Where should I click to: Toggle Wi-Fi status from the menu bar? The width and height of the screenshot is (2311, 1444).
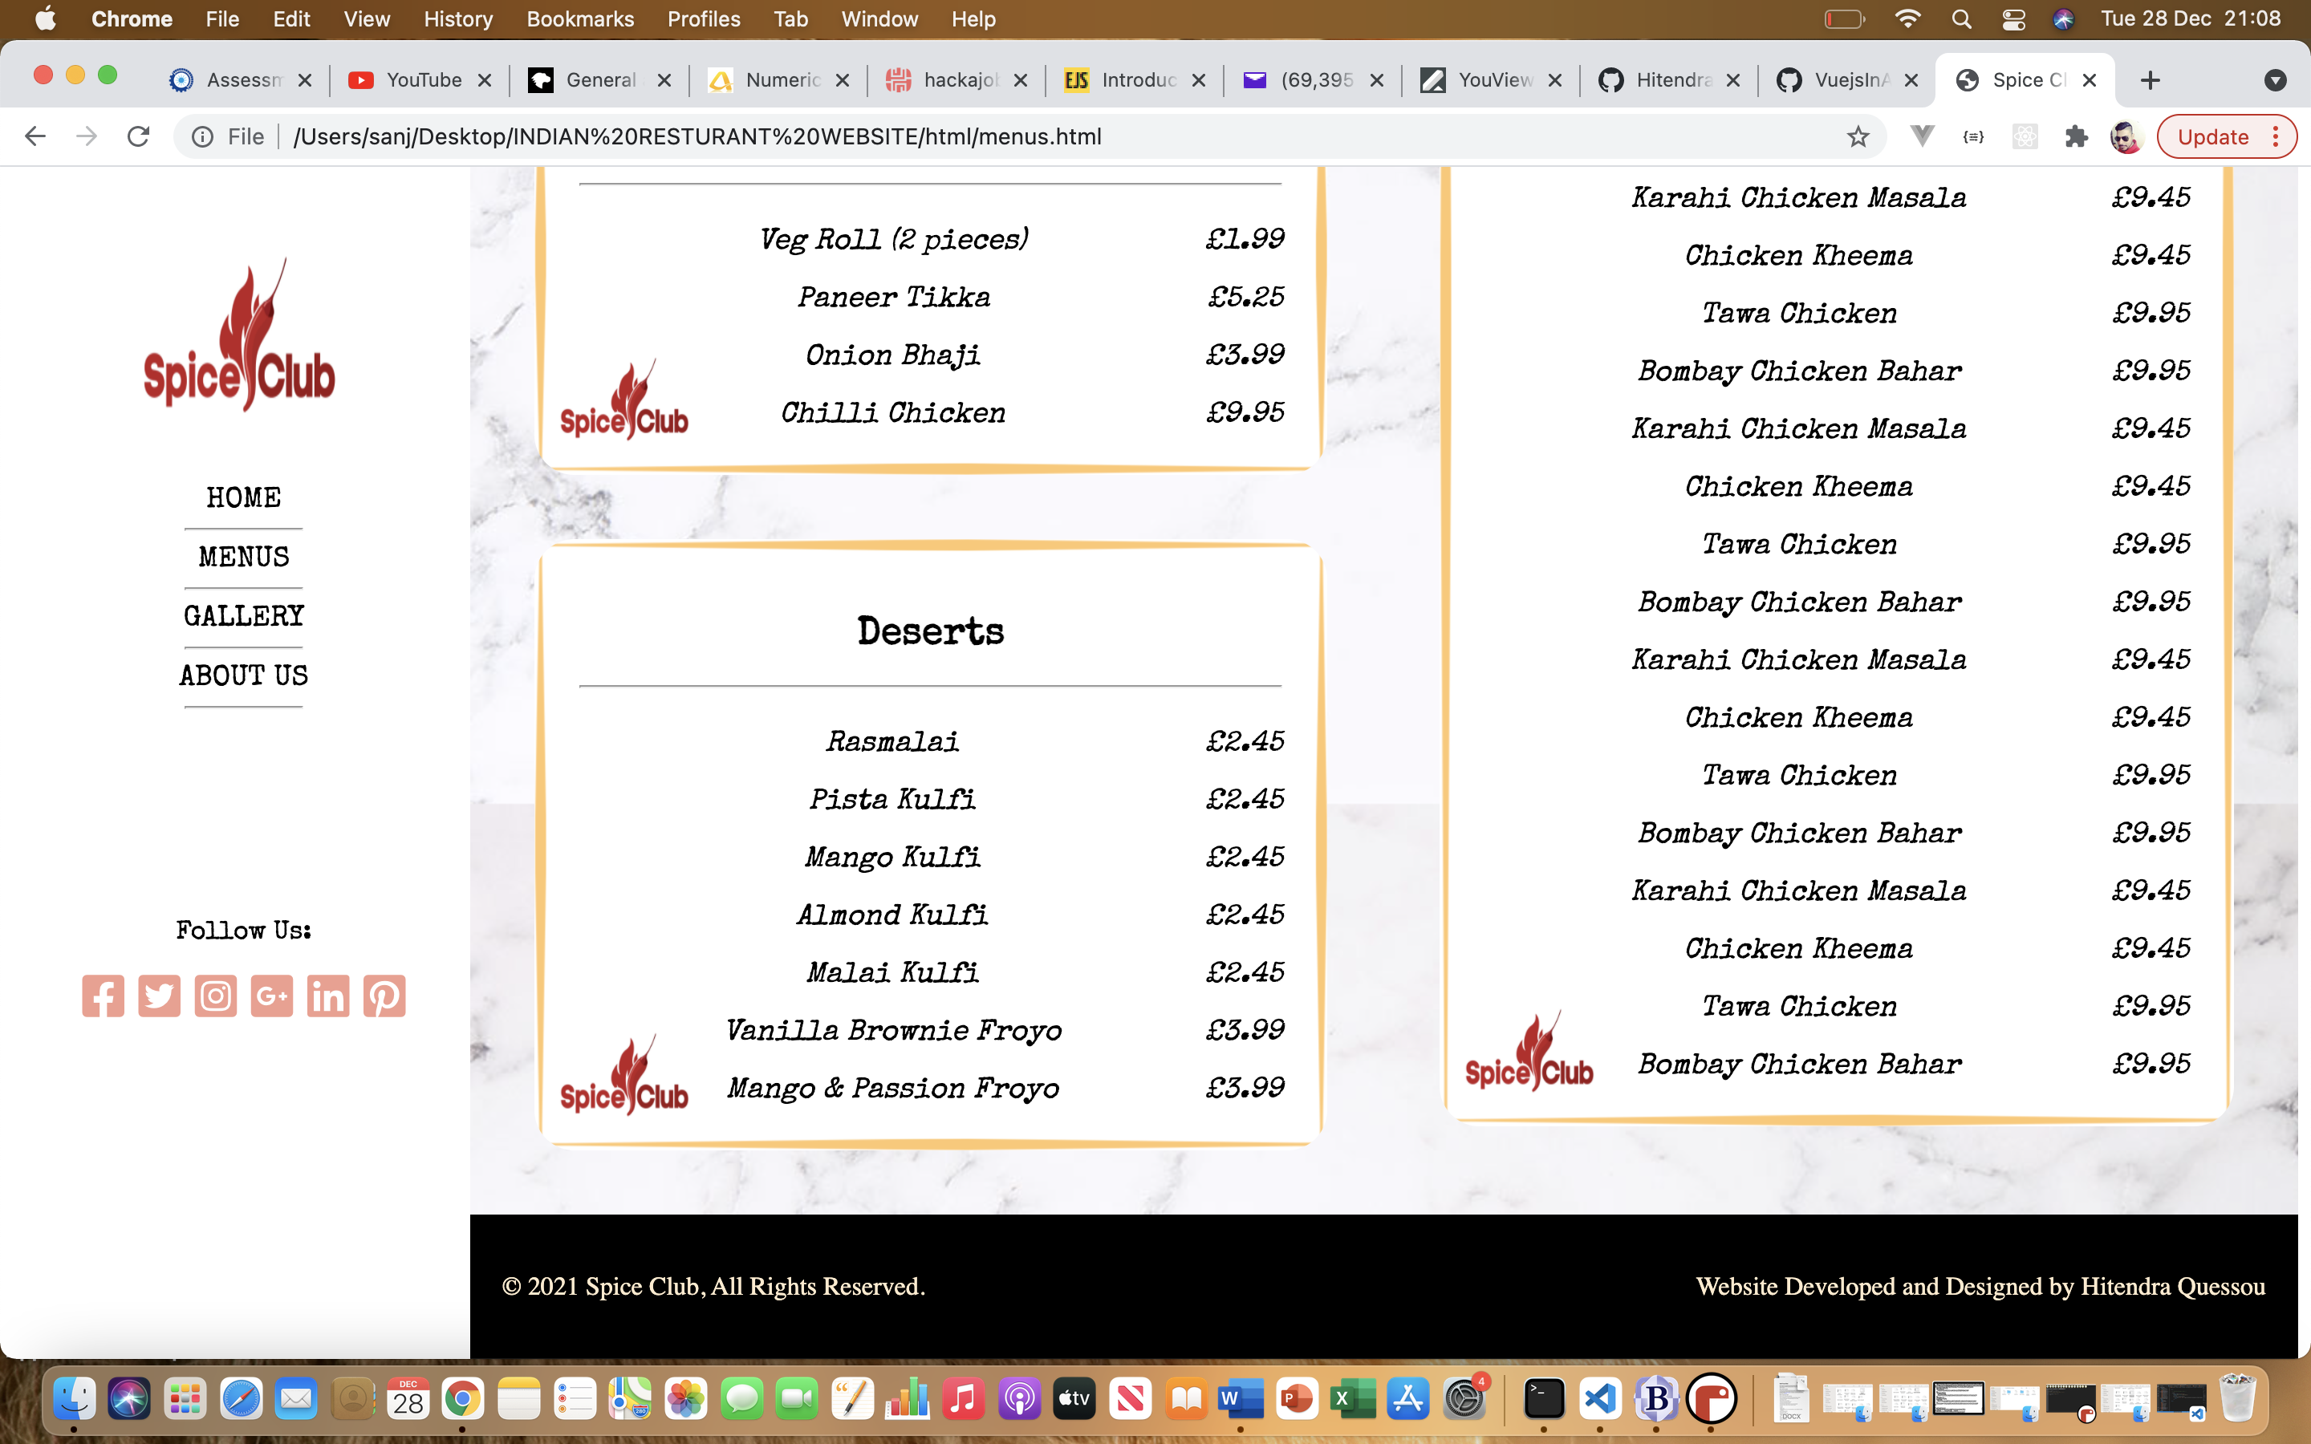pos(1907,18)
